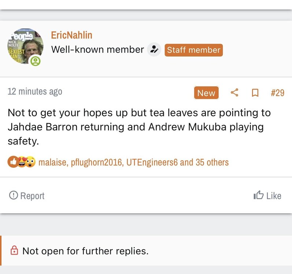View UTEngineers6's profile from reactions
This screenshot has height=274, width=292.
[x=152, y=162]
